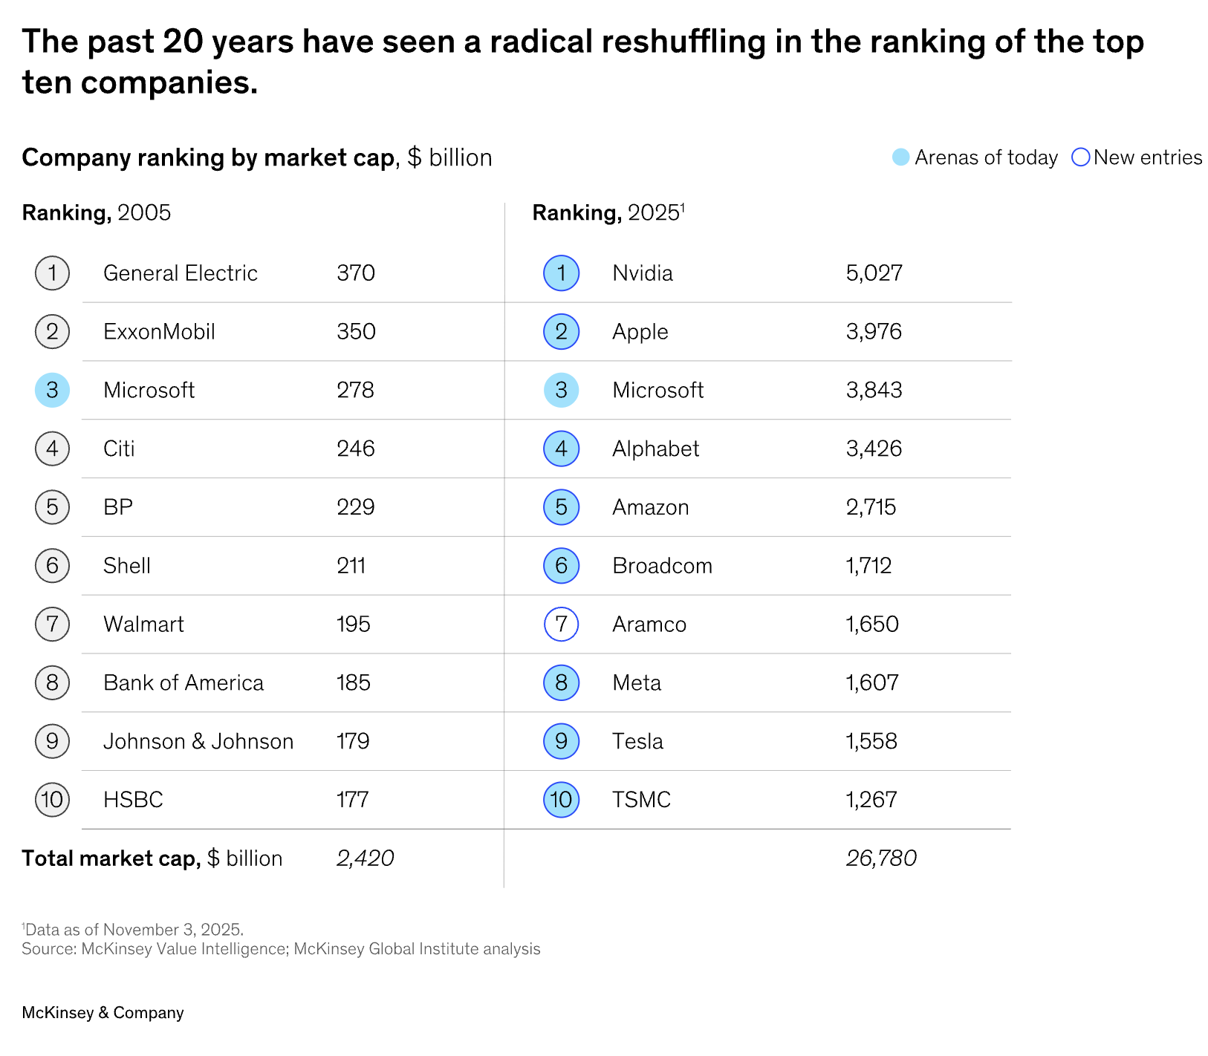Click the 2005 total value 2,420
The width and height of the screenshot is (1208, 1056).
tap(365, 858)
